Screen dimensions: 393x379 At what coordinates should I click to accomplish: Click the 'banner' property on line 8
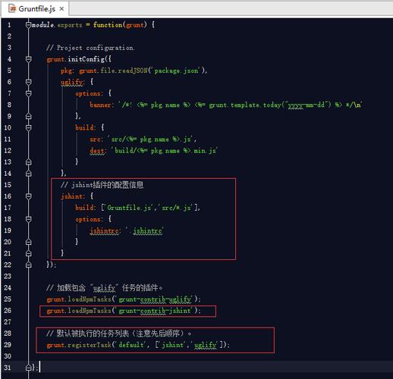coord(100,105)
